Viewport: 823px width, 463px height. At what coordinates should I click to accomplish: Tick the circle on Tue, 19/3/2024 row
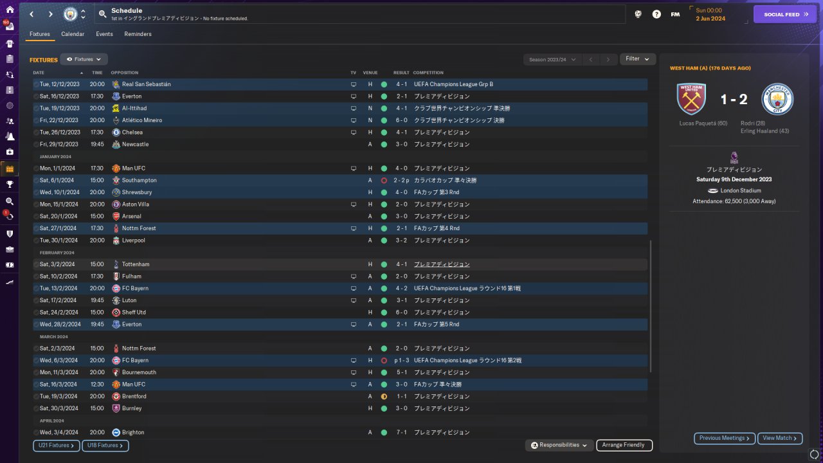(36, 397)
